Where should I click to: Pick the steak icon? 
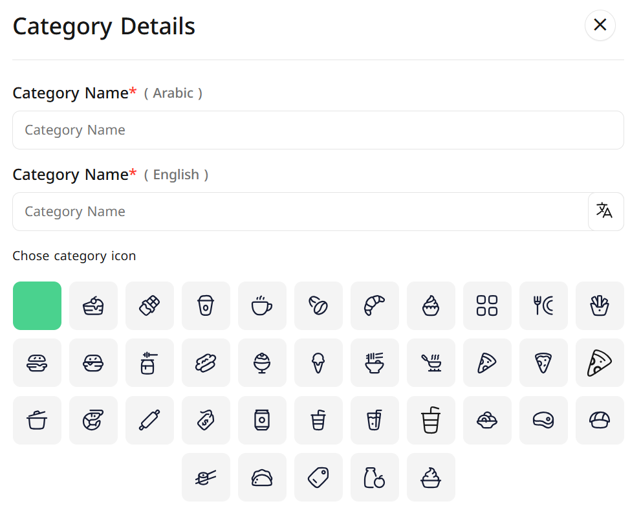pyautogui.click(x=543, y=420)
